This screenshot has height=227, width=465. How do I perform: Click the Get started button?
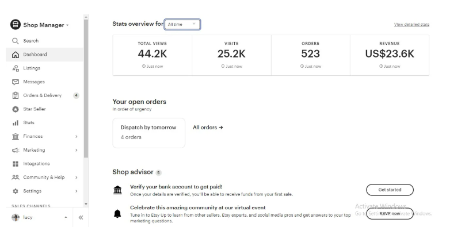coord(390,190)
